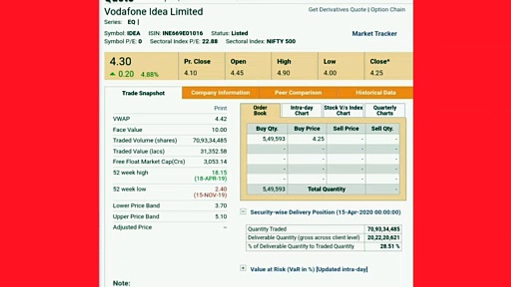Click the green price-up arrow icon

pyautogui.click(x=113, y=74)
